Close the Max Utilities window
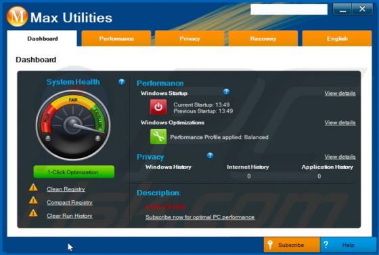Screen dimensions: 379x255 [x=362, y=9]
